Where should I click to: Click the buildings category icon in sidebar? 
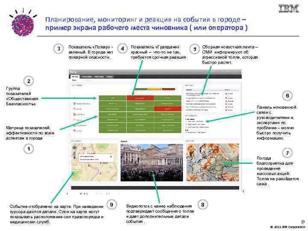point(74,114)
